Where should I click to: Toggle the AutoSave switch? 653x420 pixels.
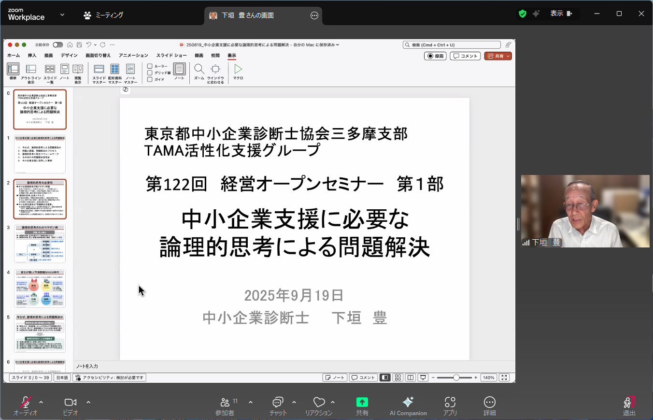(57, 45)
